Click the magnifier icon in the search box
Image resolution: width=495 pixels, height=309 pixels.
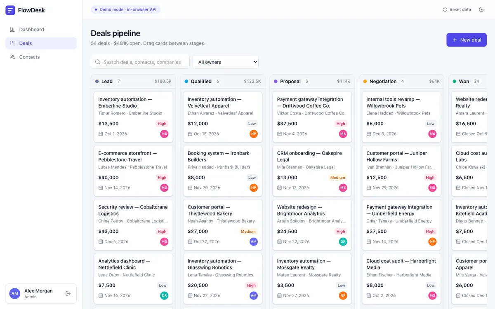tap(98, 62)
